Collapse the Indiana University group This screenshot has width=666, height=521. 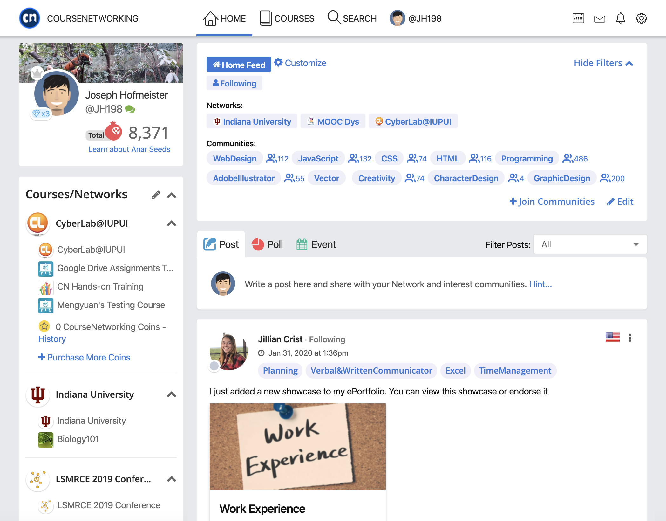(172, 394)
